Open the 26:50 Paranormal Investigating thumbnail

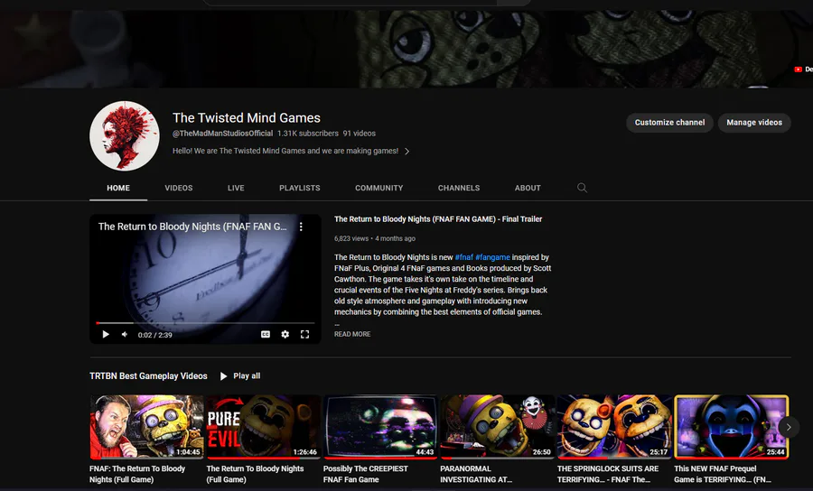pyautogui.click(x=498, y=427)
